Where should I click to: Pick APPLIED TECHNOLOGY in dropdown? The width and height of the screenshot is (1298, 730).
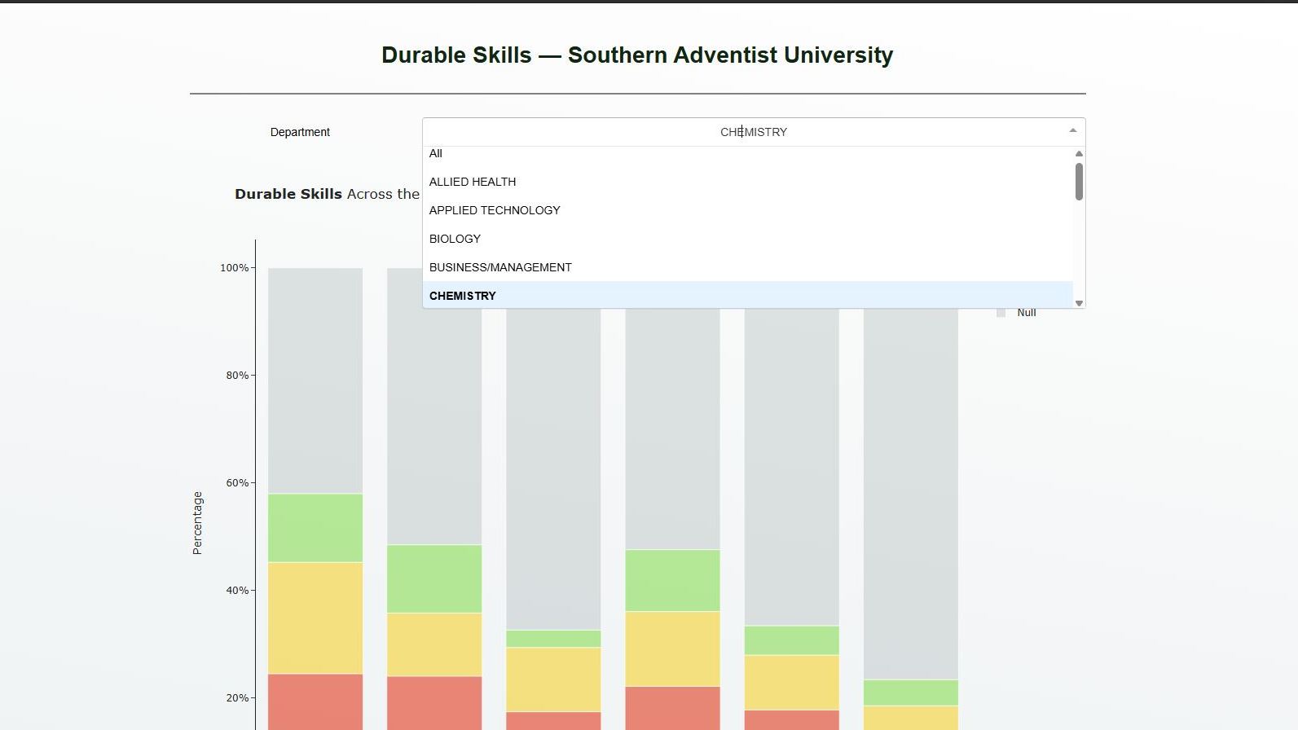[495, 210]
